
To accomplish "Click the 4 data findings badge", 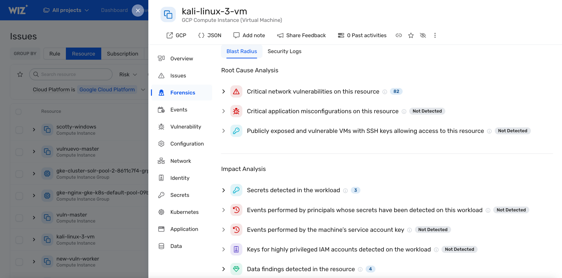I will 370,269.
